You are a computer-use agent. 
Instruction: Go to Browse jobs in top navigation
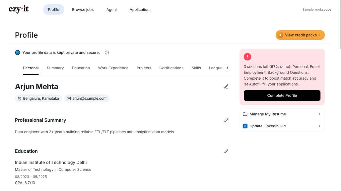point(83,10)
